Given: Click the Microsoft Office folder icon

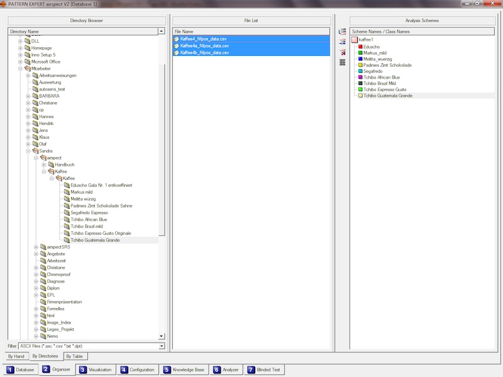Looking at the screenshot, I should tap(35, 62).
